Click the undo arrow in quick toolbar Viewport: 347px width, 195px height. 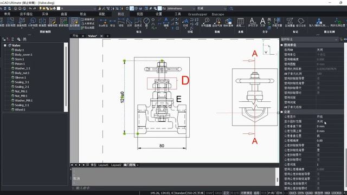pyautogui.click(x=30, y=9)
